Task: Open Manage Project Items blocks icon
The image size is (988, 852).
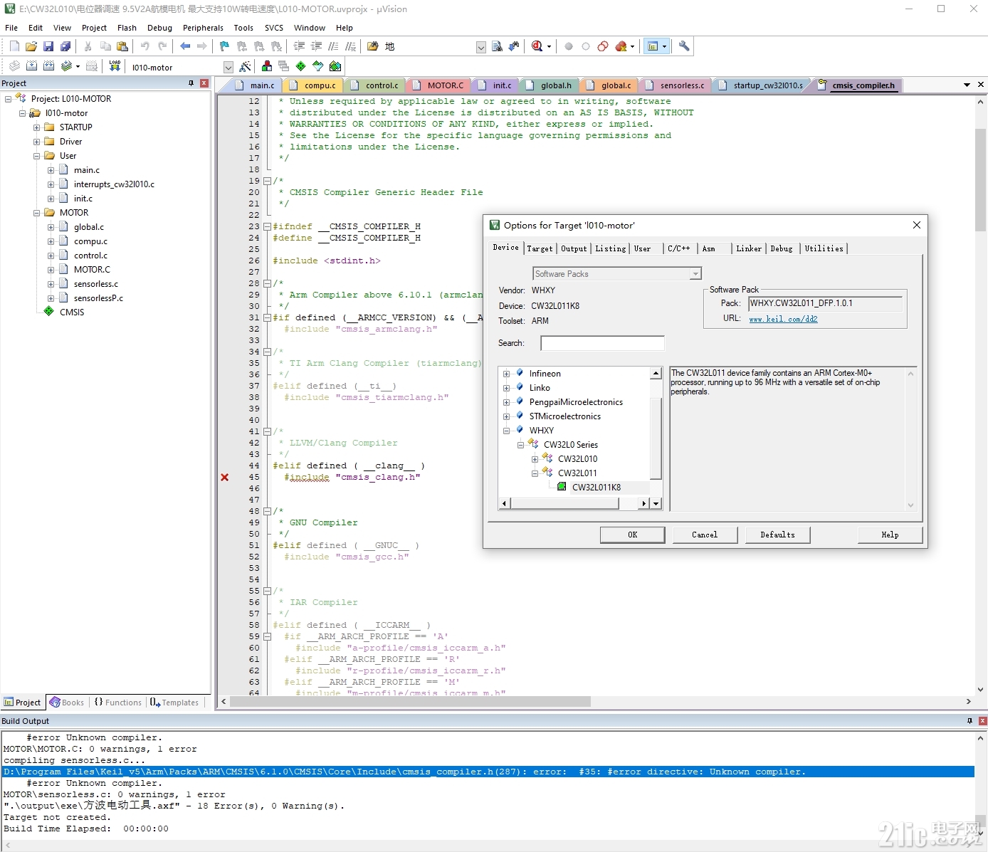Action: (267, 66)
